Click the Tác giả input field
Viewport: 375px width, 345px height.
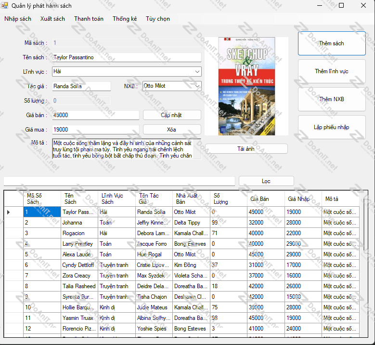tap(81, 86)
